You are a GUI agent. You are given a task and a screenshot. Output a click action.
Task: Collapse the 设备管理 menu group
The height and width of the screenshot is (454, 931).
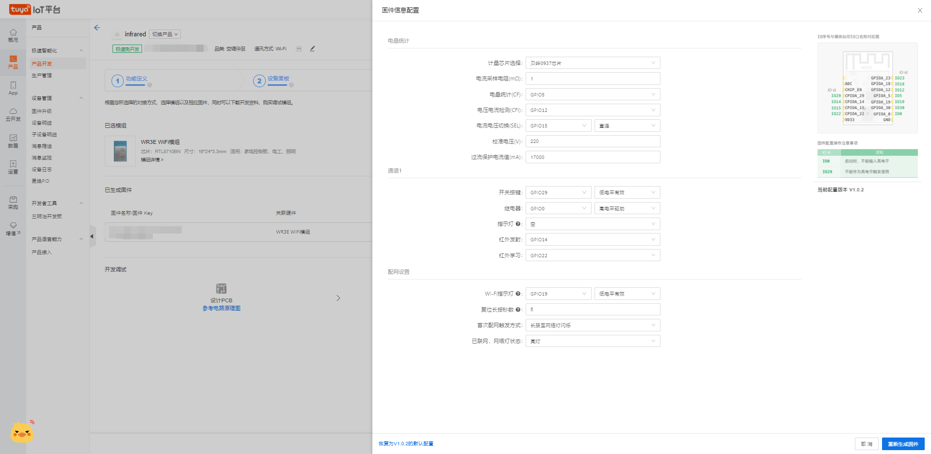[81, 98]
